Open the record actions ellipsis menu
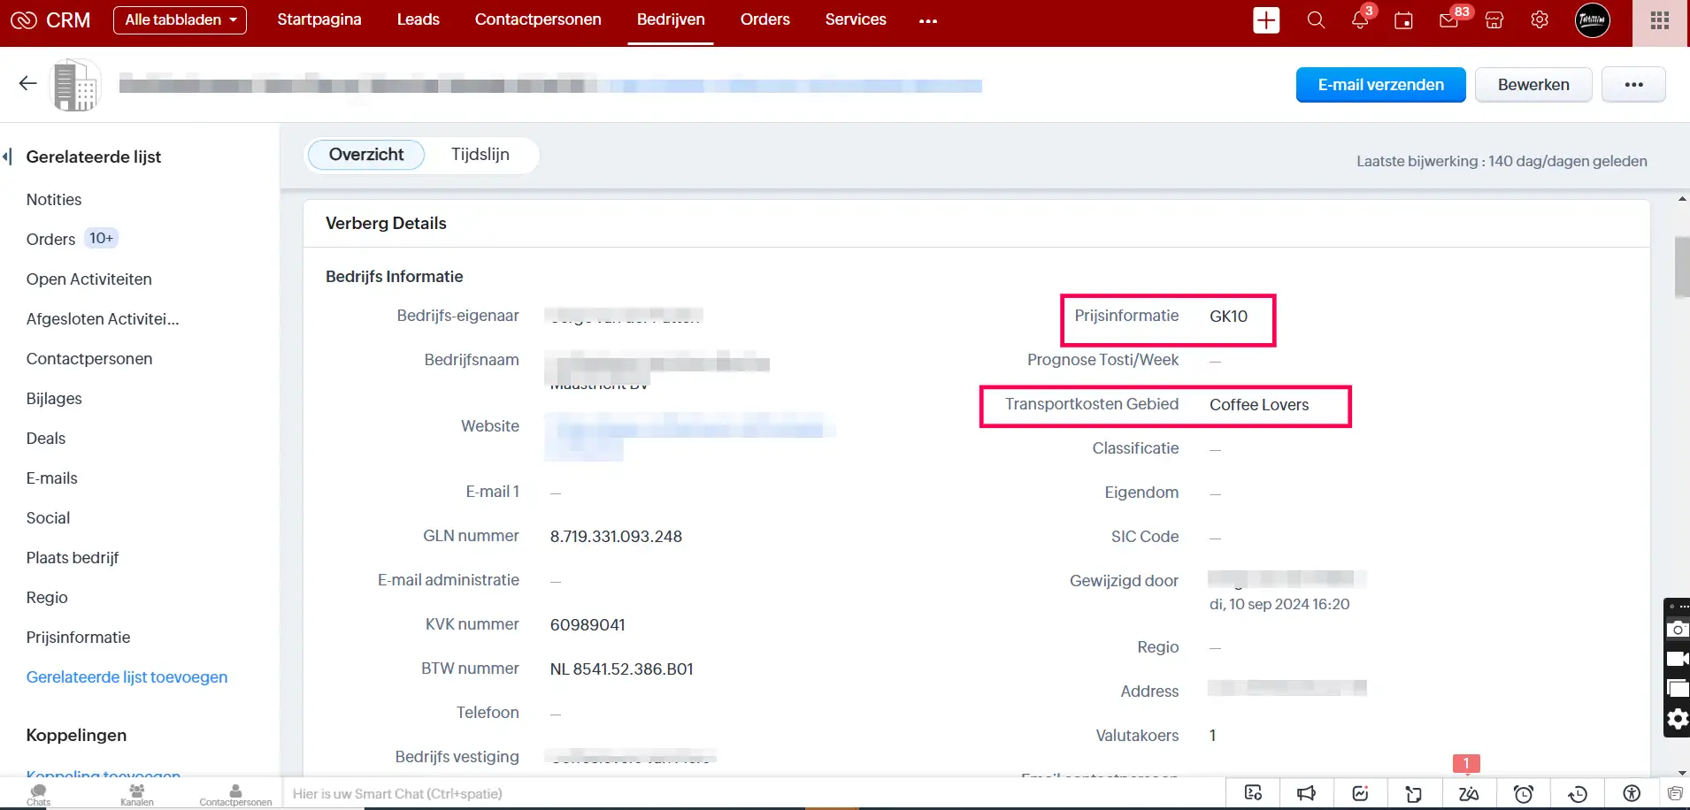 click(1635, 84)
